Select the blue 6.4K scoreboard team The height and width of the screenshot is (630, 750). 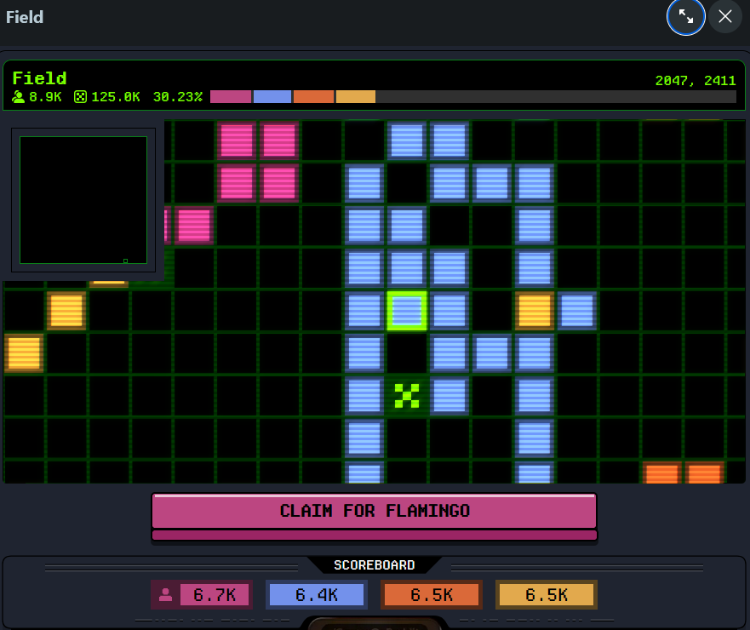coord(317,594)
